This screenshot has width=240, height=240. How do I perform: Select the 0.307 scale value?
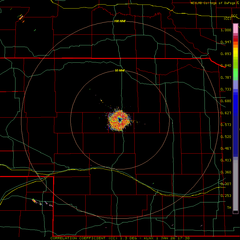(x=226, y=184)
